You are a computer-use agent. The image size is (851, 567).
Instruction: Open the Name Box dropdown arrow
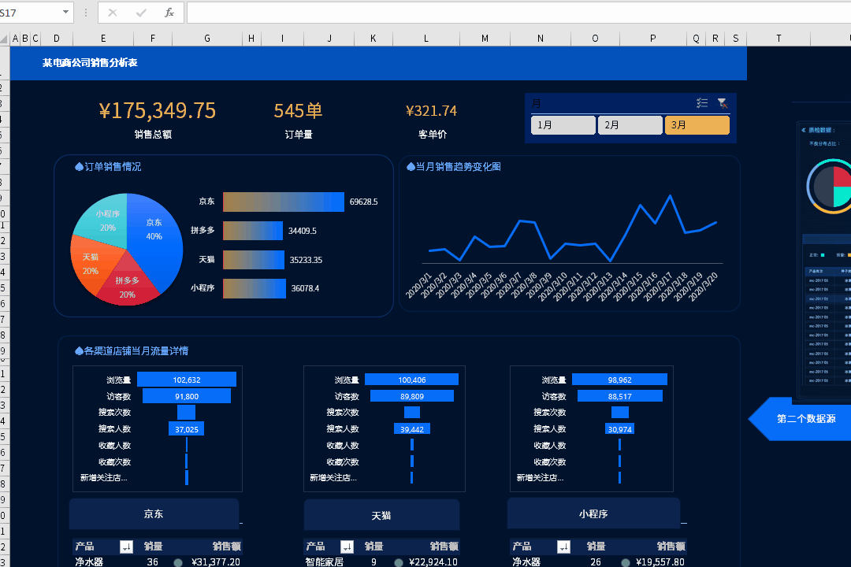click(x=65, y=12)
